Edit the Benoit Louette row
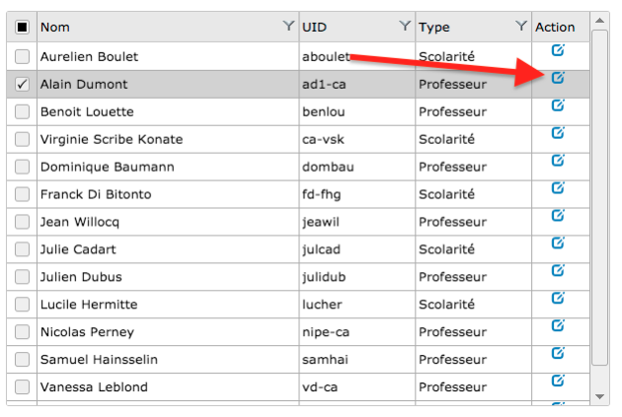Screen dimensions: 622x417 tap(558, 105)
